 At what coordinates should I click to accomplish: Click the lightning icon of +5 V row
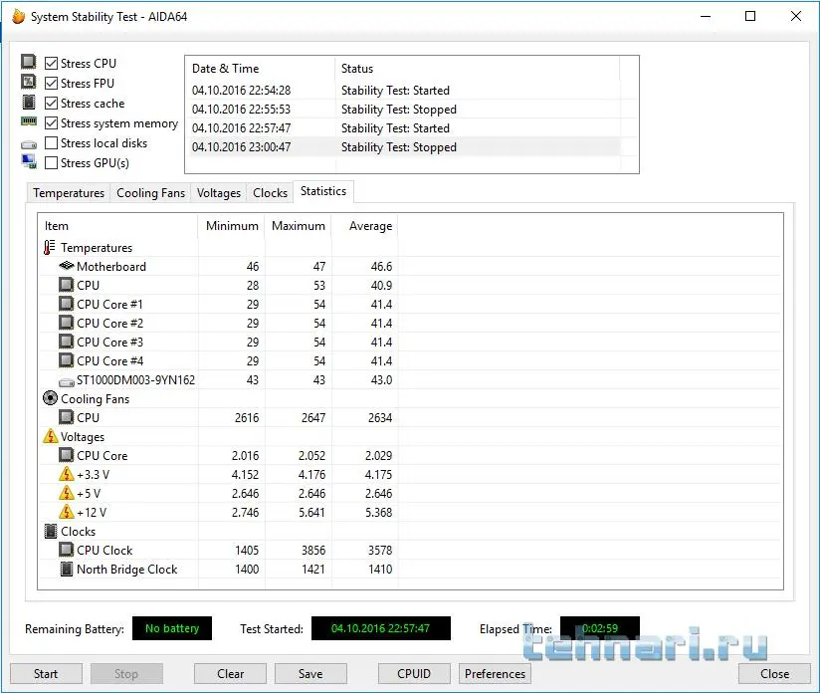(67, 493)
